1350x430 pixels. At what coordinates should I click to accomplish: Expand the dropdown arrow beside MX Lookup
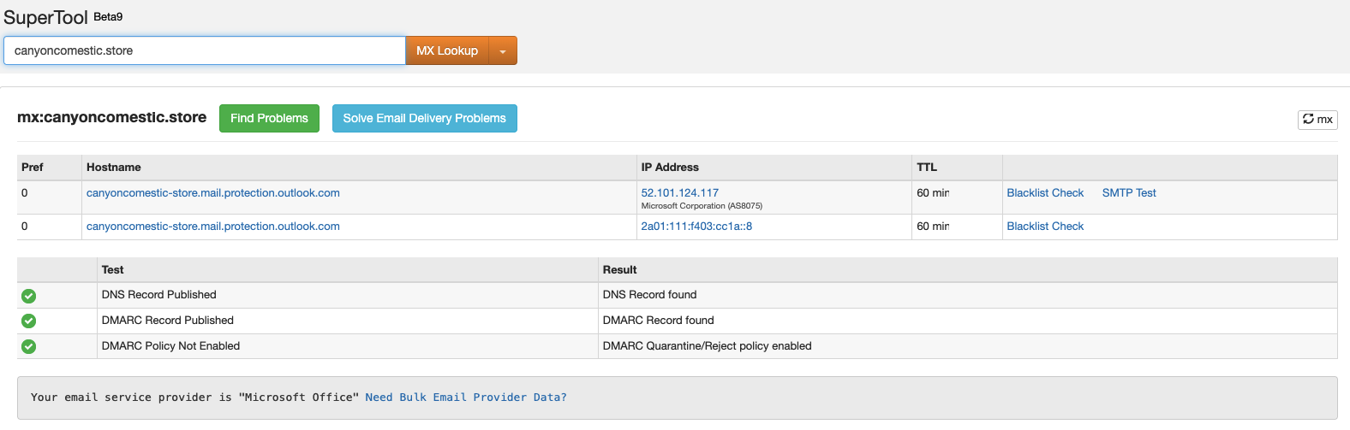tap(503, 51)
